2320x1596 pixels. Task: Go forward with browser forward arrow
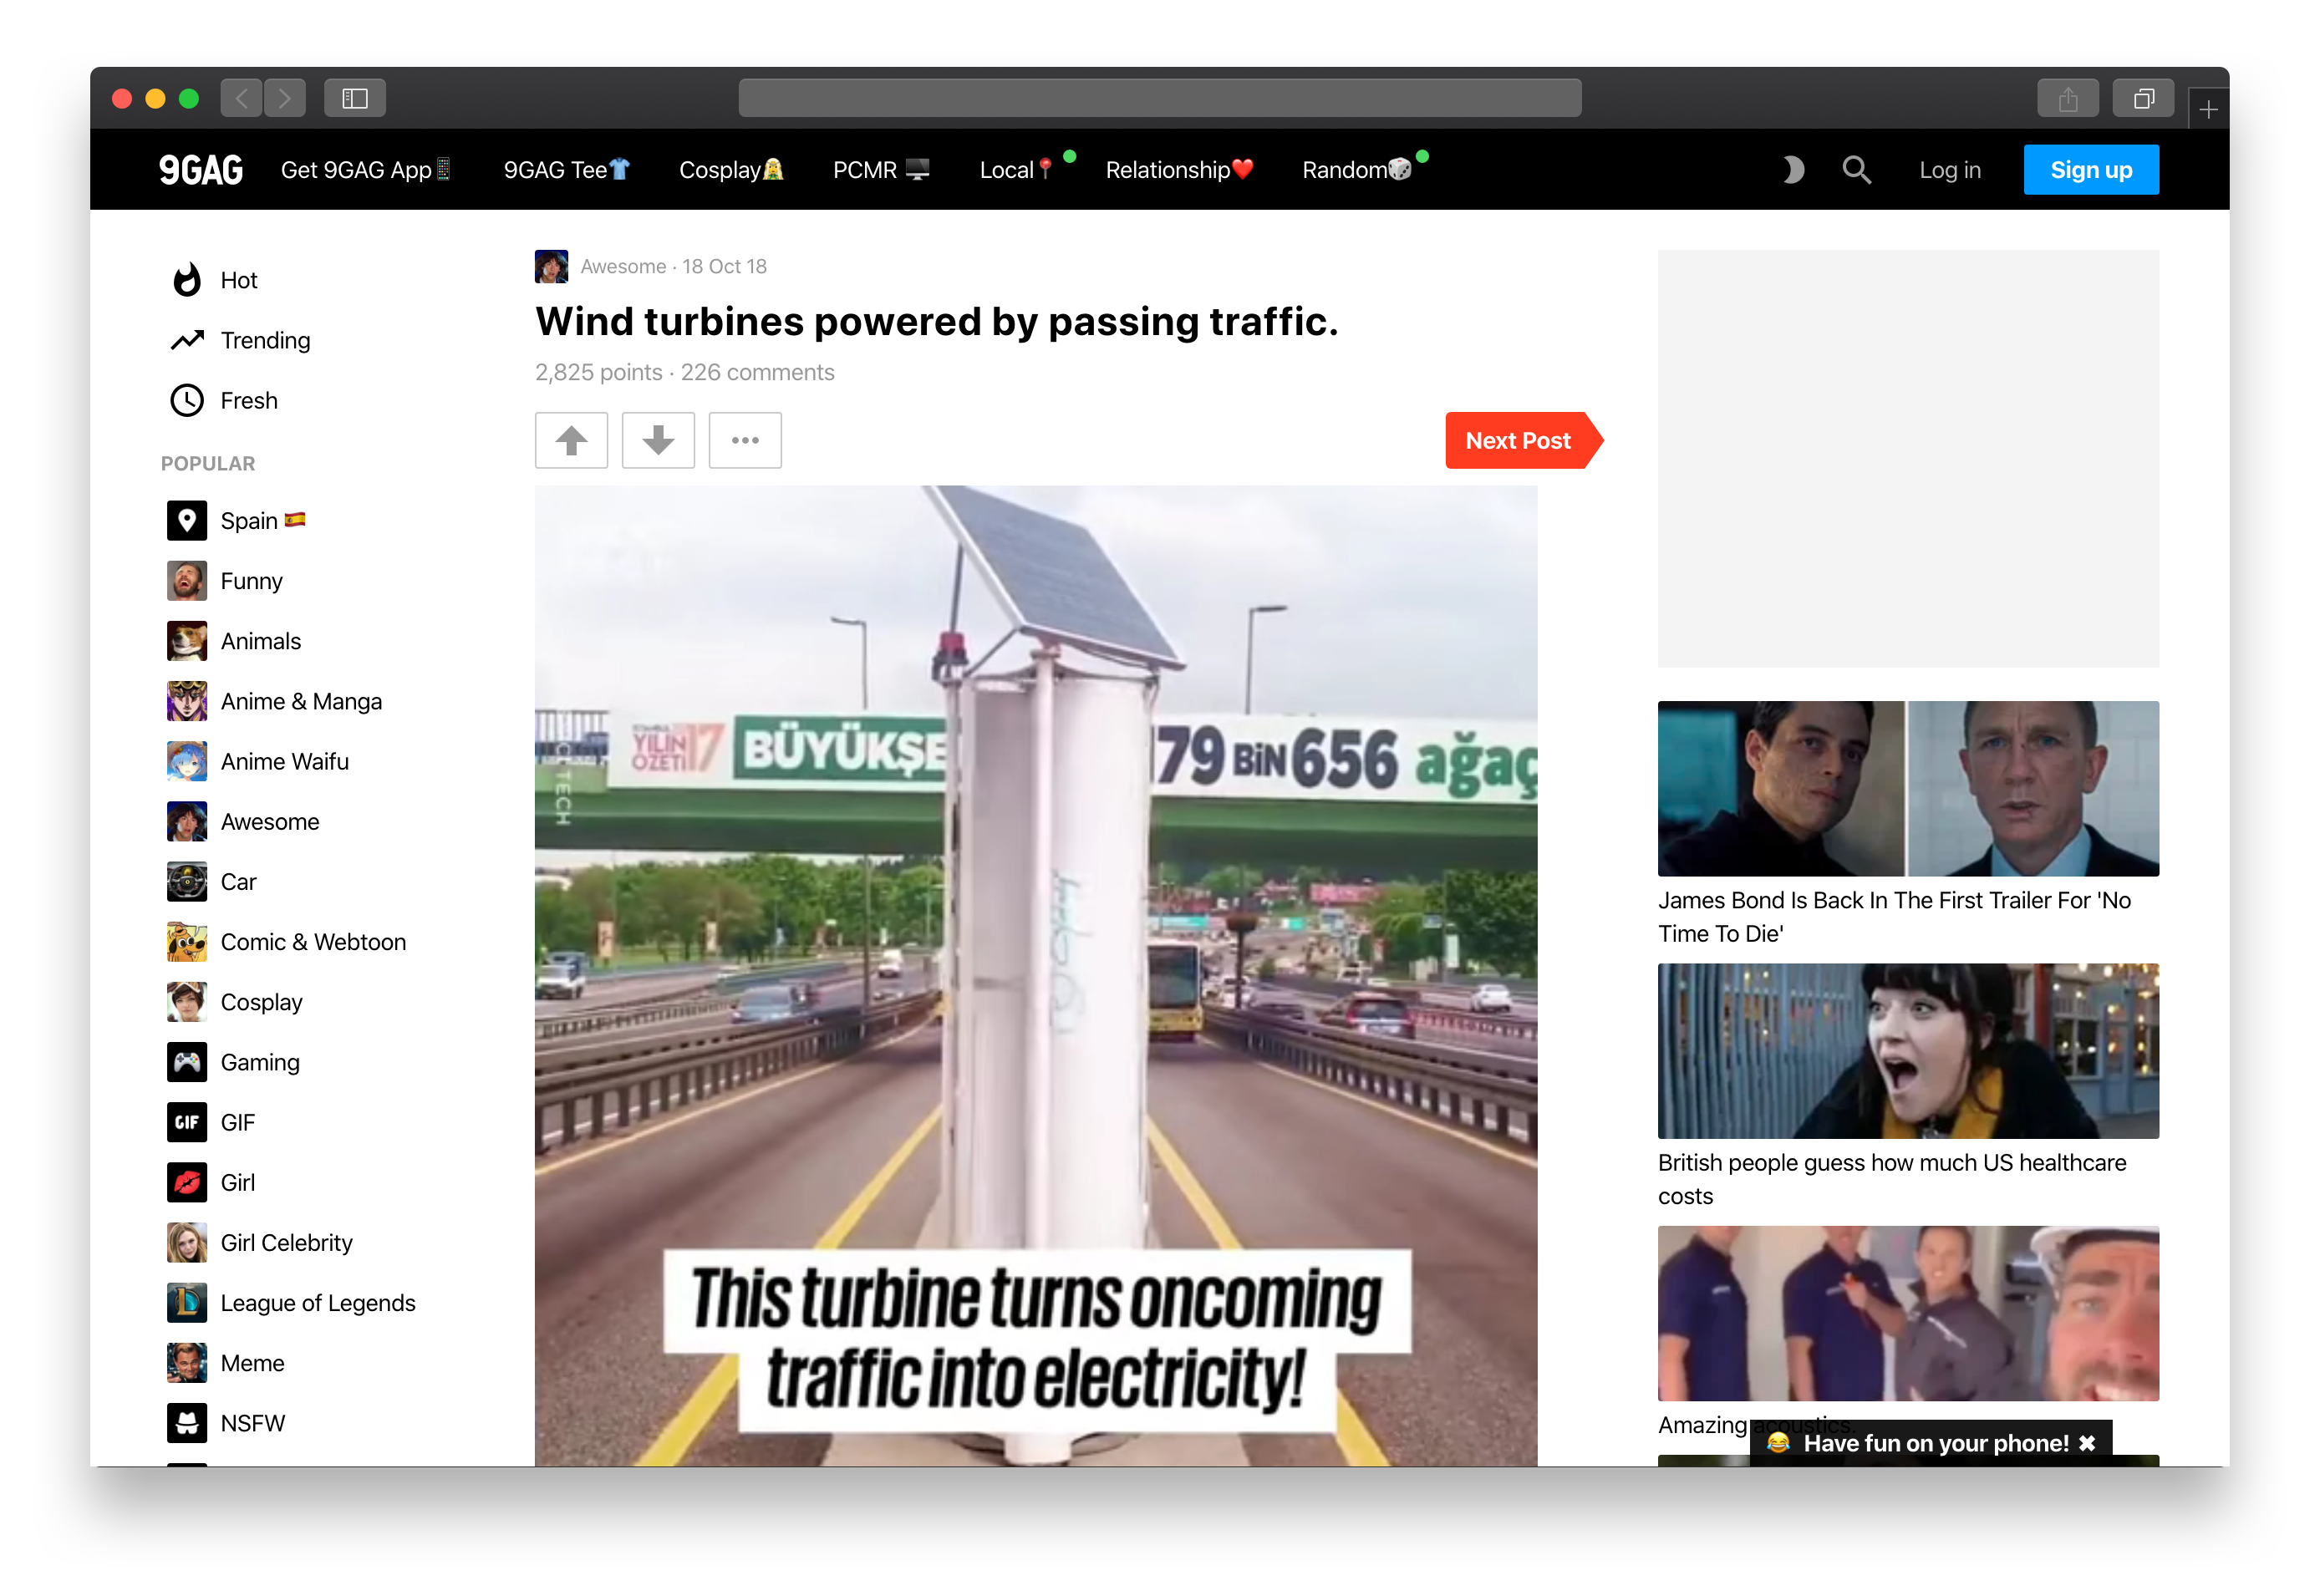(285, 98)
